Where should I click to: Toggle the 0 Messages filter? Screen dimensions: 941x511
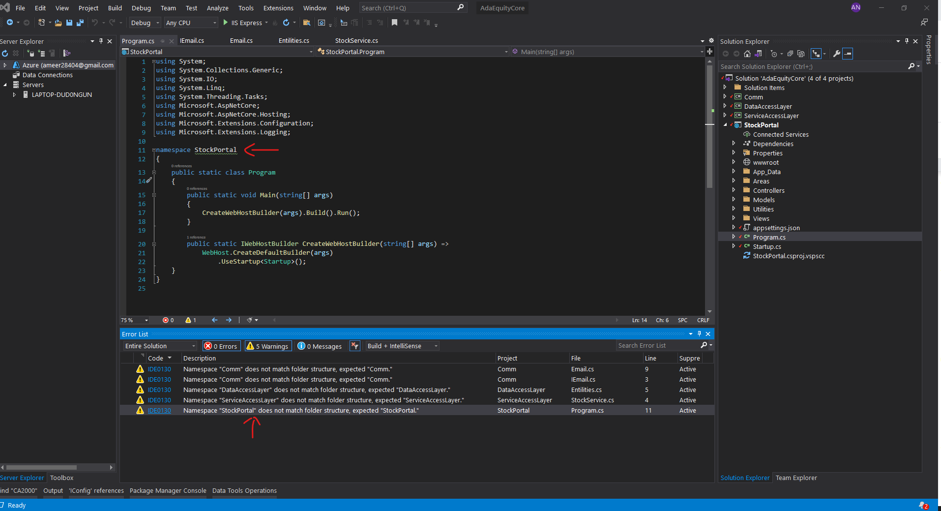tap(320, 346)
